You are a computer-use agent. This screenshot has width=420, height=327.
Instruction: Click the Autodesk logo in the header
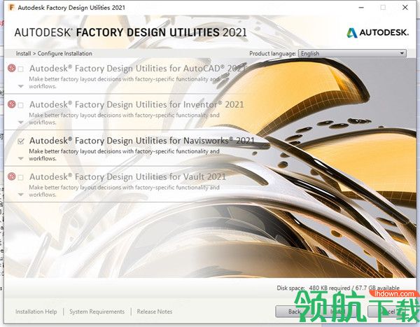point(378,33)
